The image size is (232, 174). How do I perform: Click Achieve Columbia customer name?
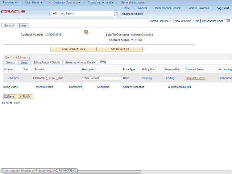coord(142,35)
